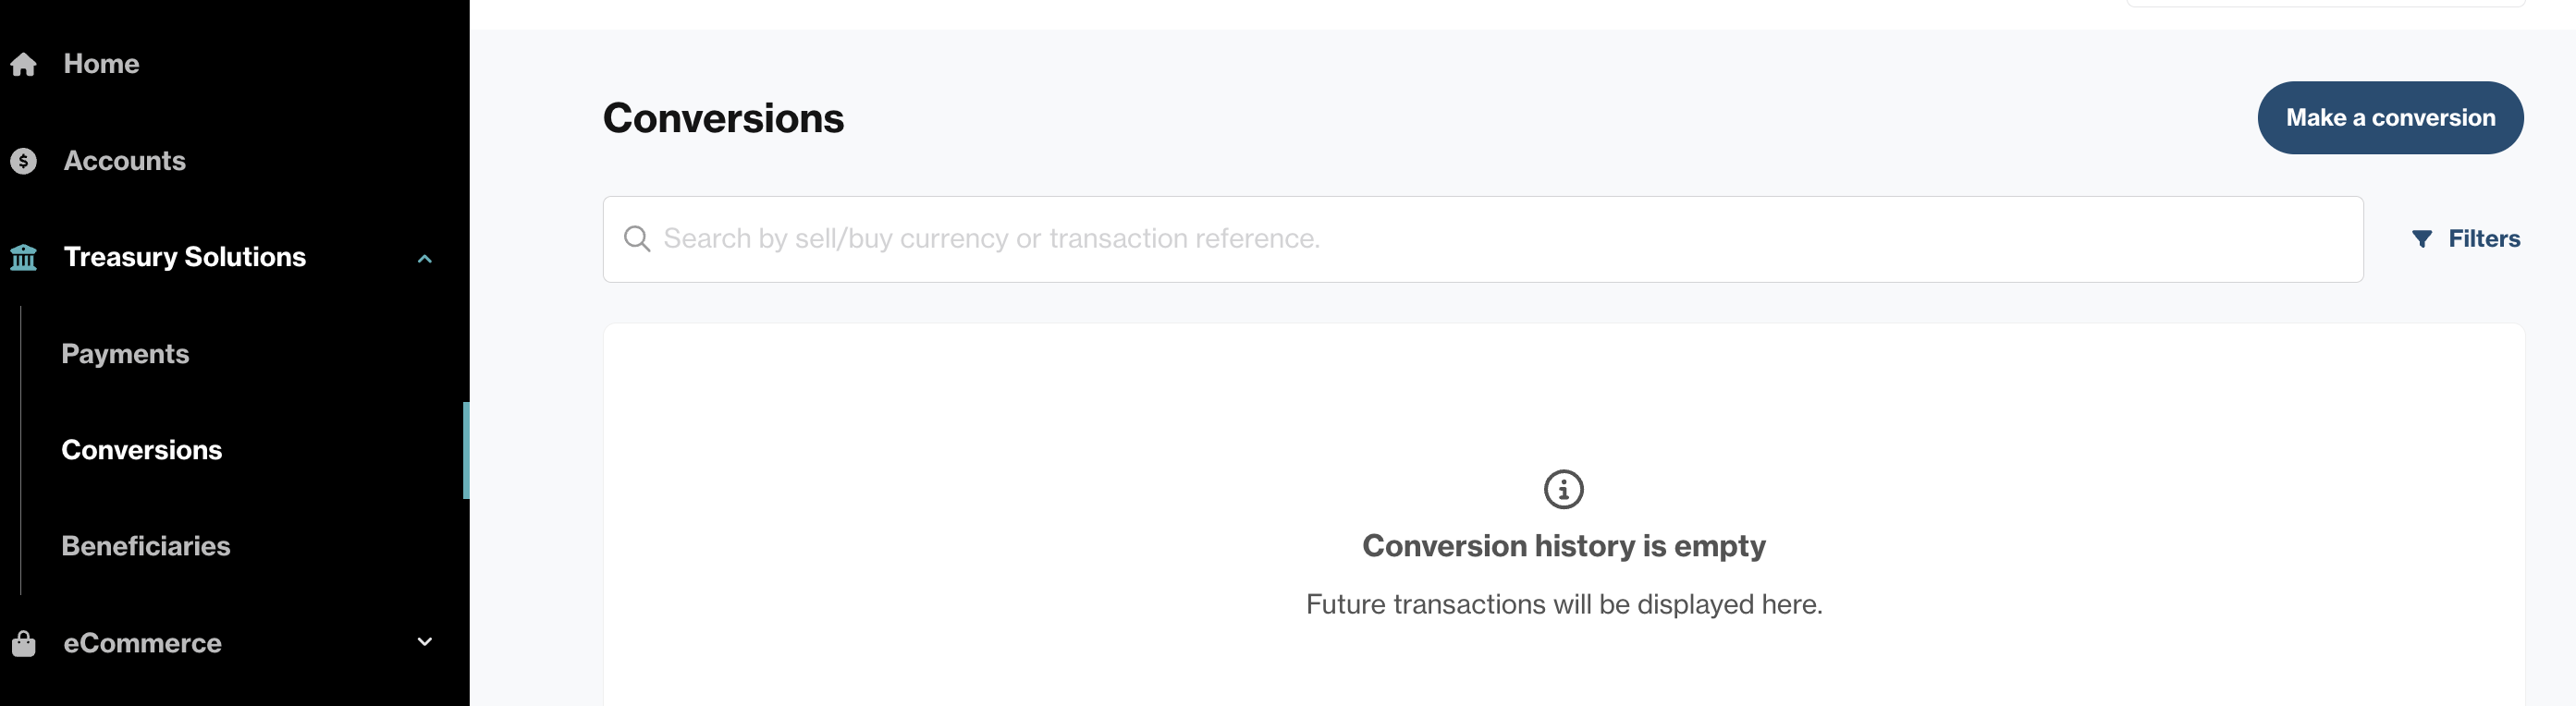Open Payments in the sidebar
This screenshot has height=706, width=2576.
[x=125, y=354]
